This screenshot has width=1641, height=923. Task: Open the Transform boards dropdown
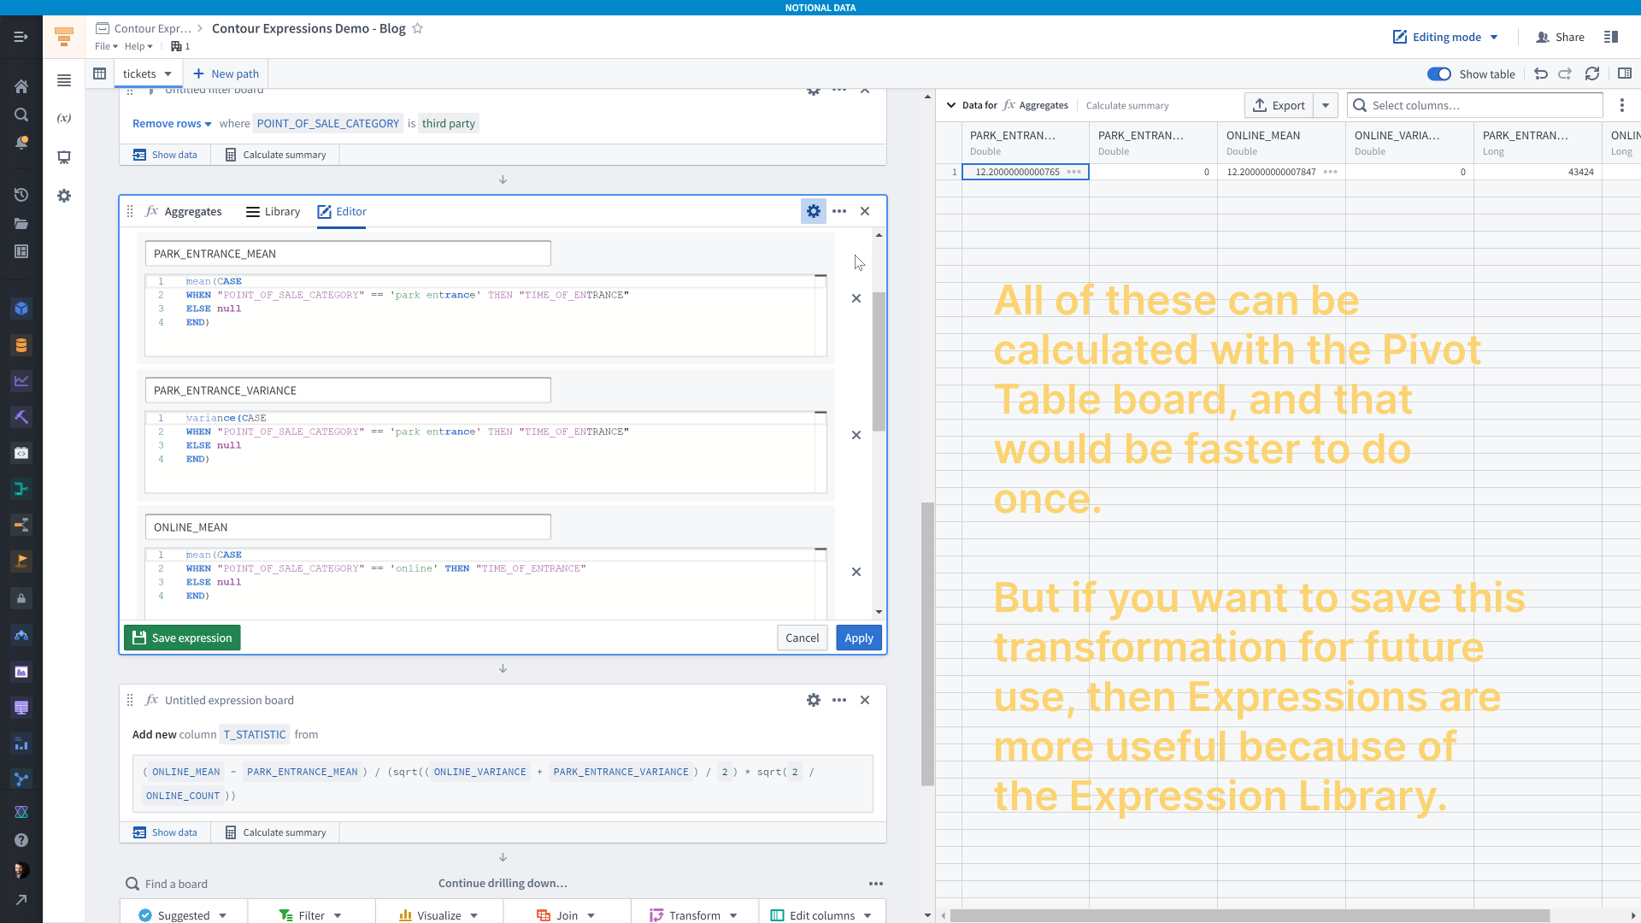[x=694, y=914]
